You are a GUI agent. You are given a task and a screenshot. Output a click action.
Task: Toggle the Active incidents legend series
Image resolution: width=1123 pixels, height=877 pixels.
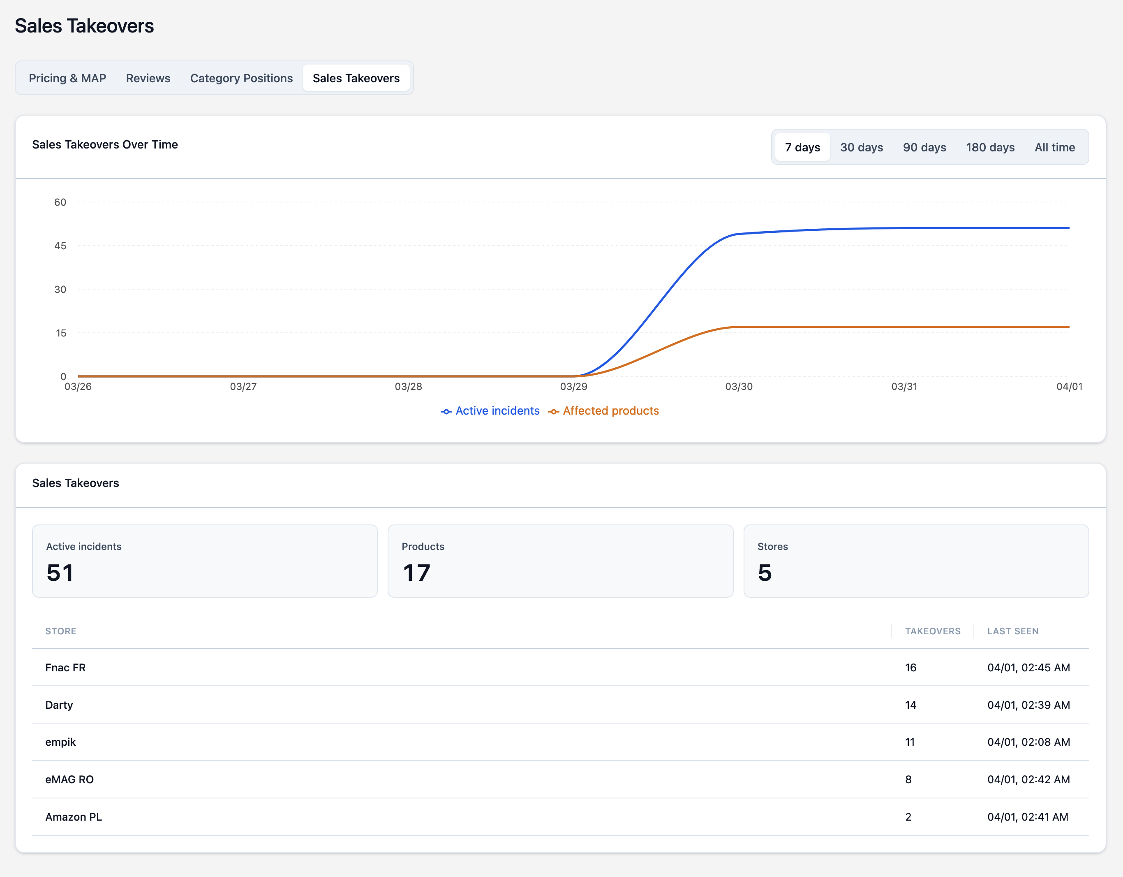tap(490, 411)
